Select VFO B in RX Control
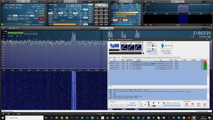The width and height of the screenshot is (213, 120). (x=50, y=15)
